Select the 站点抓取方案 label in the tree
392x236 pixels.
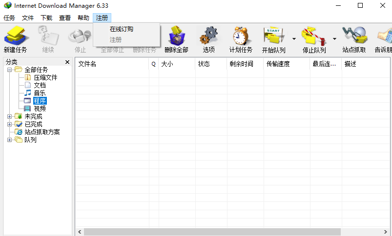tap(42, 132)
